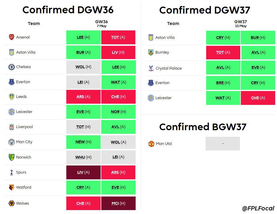Screen dimensions: 277x214
Task: Select Wolves MCI (H) dark fixture cell
Action: [x=118, y=203]
